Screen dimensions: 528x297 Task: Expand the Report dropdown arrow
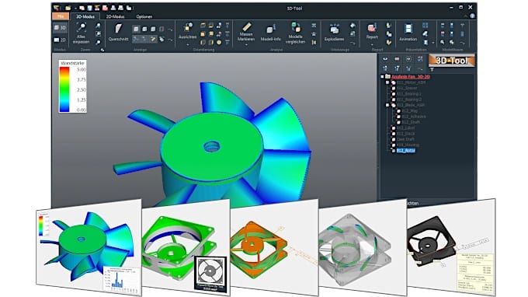pyautogui.click(x=372, y=44)
